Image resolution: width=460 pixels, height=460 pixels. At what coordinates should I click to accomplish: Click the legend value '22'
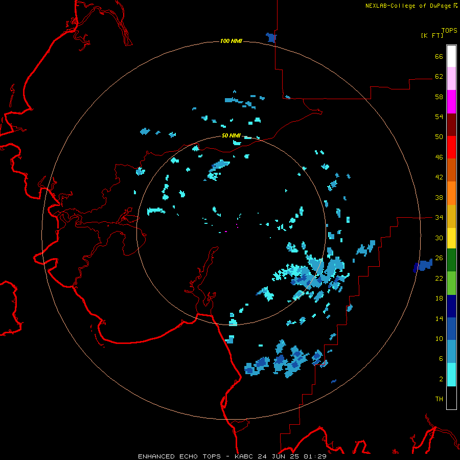coord(439,278)
